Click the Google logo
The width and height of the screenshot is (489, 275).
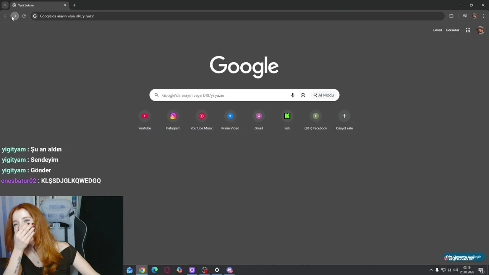pyautogui.click(x=244, y=67)
